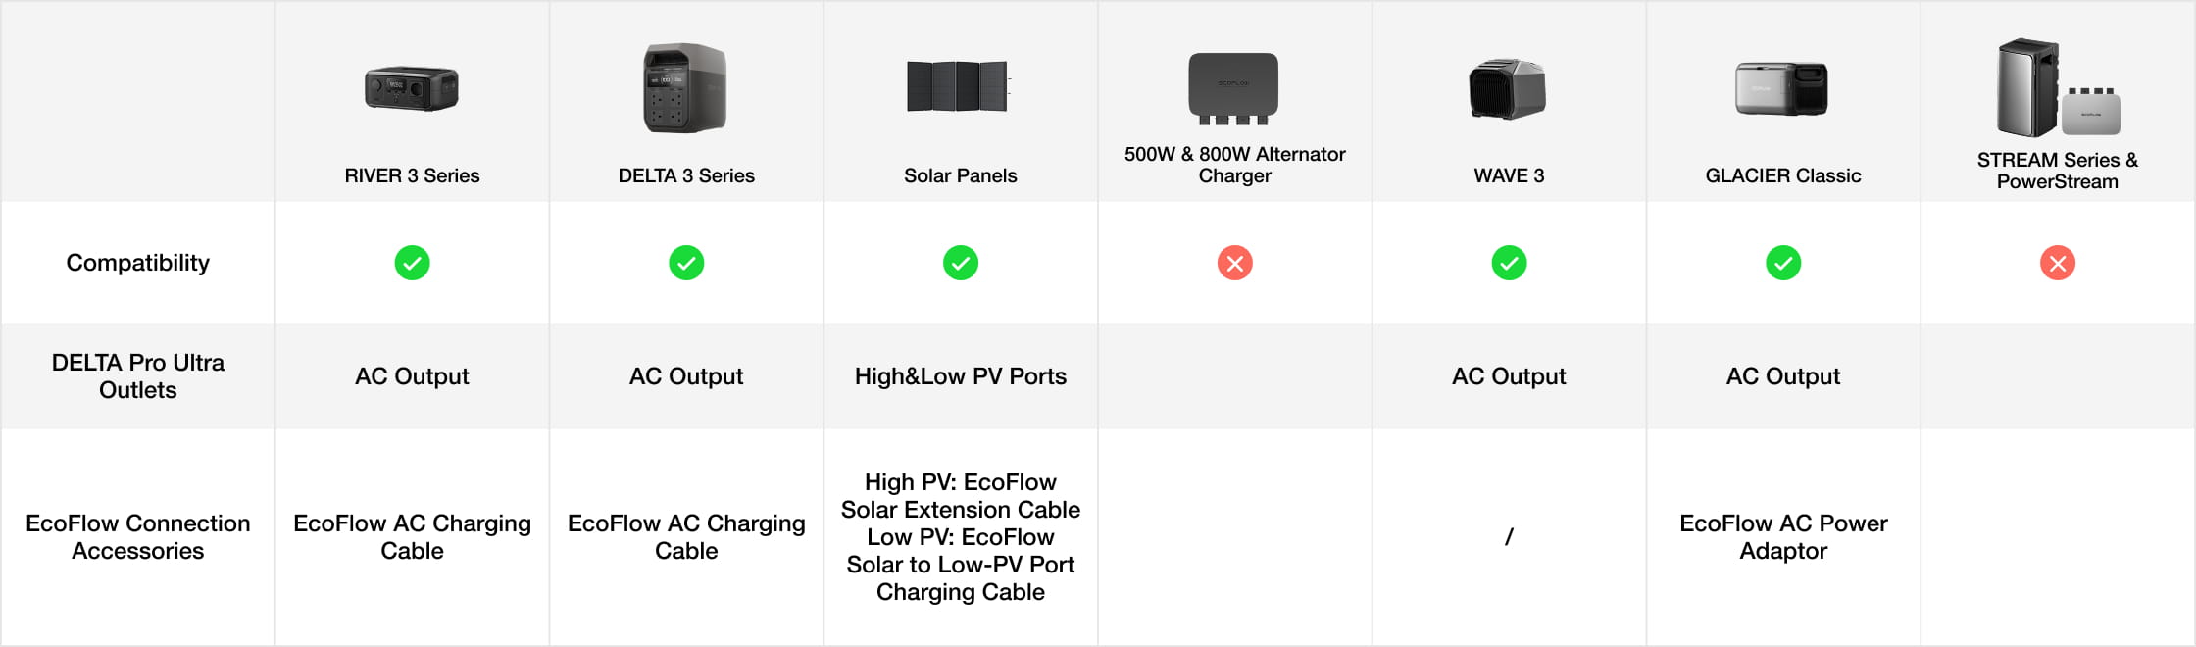This screenshot has height=647, width=2196.
Task: Click the Solar Panels product image
Action: (x=959, y=86)
